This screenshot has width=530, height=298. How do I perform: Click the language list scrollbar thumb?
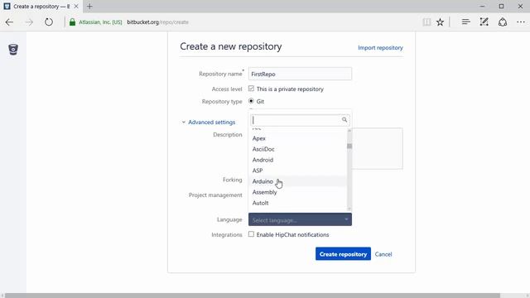(x=349, y=146)
